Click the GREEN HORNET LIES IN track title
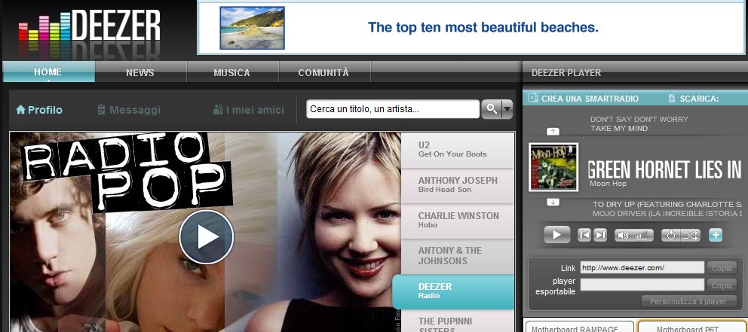Image resolution: width=748 pixels, height=332 pixels. [664, 169]
